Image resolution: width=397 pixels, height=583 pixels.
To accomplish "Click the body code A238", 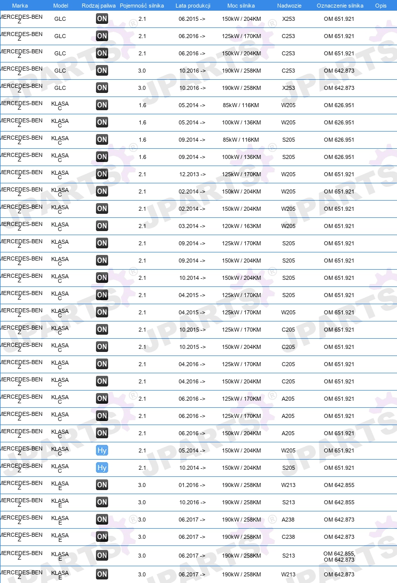I will click(x=288, y=520).
